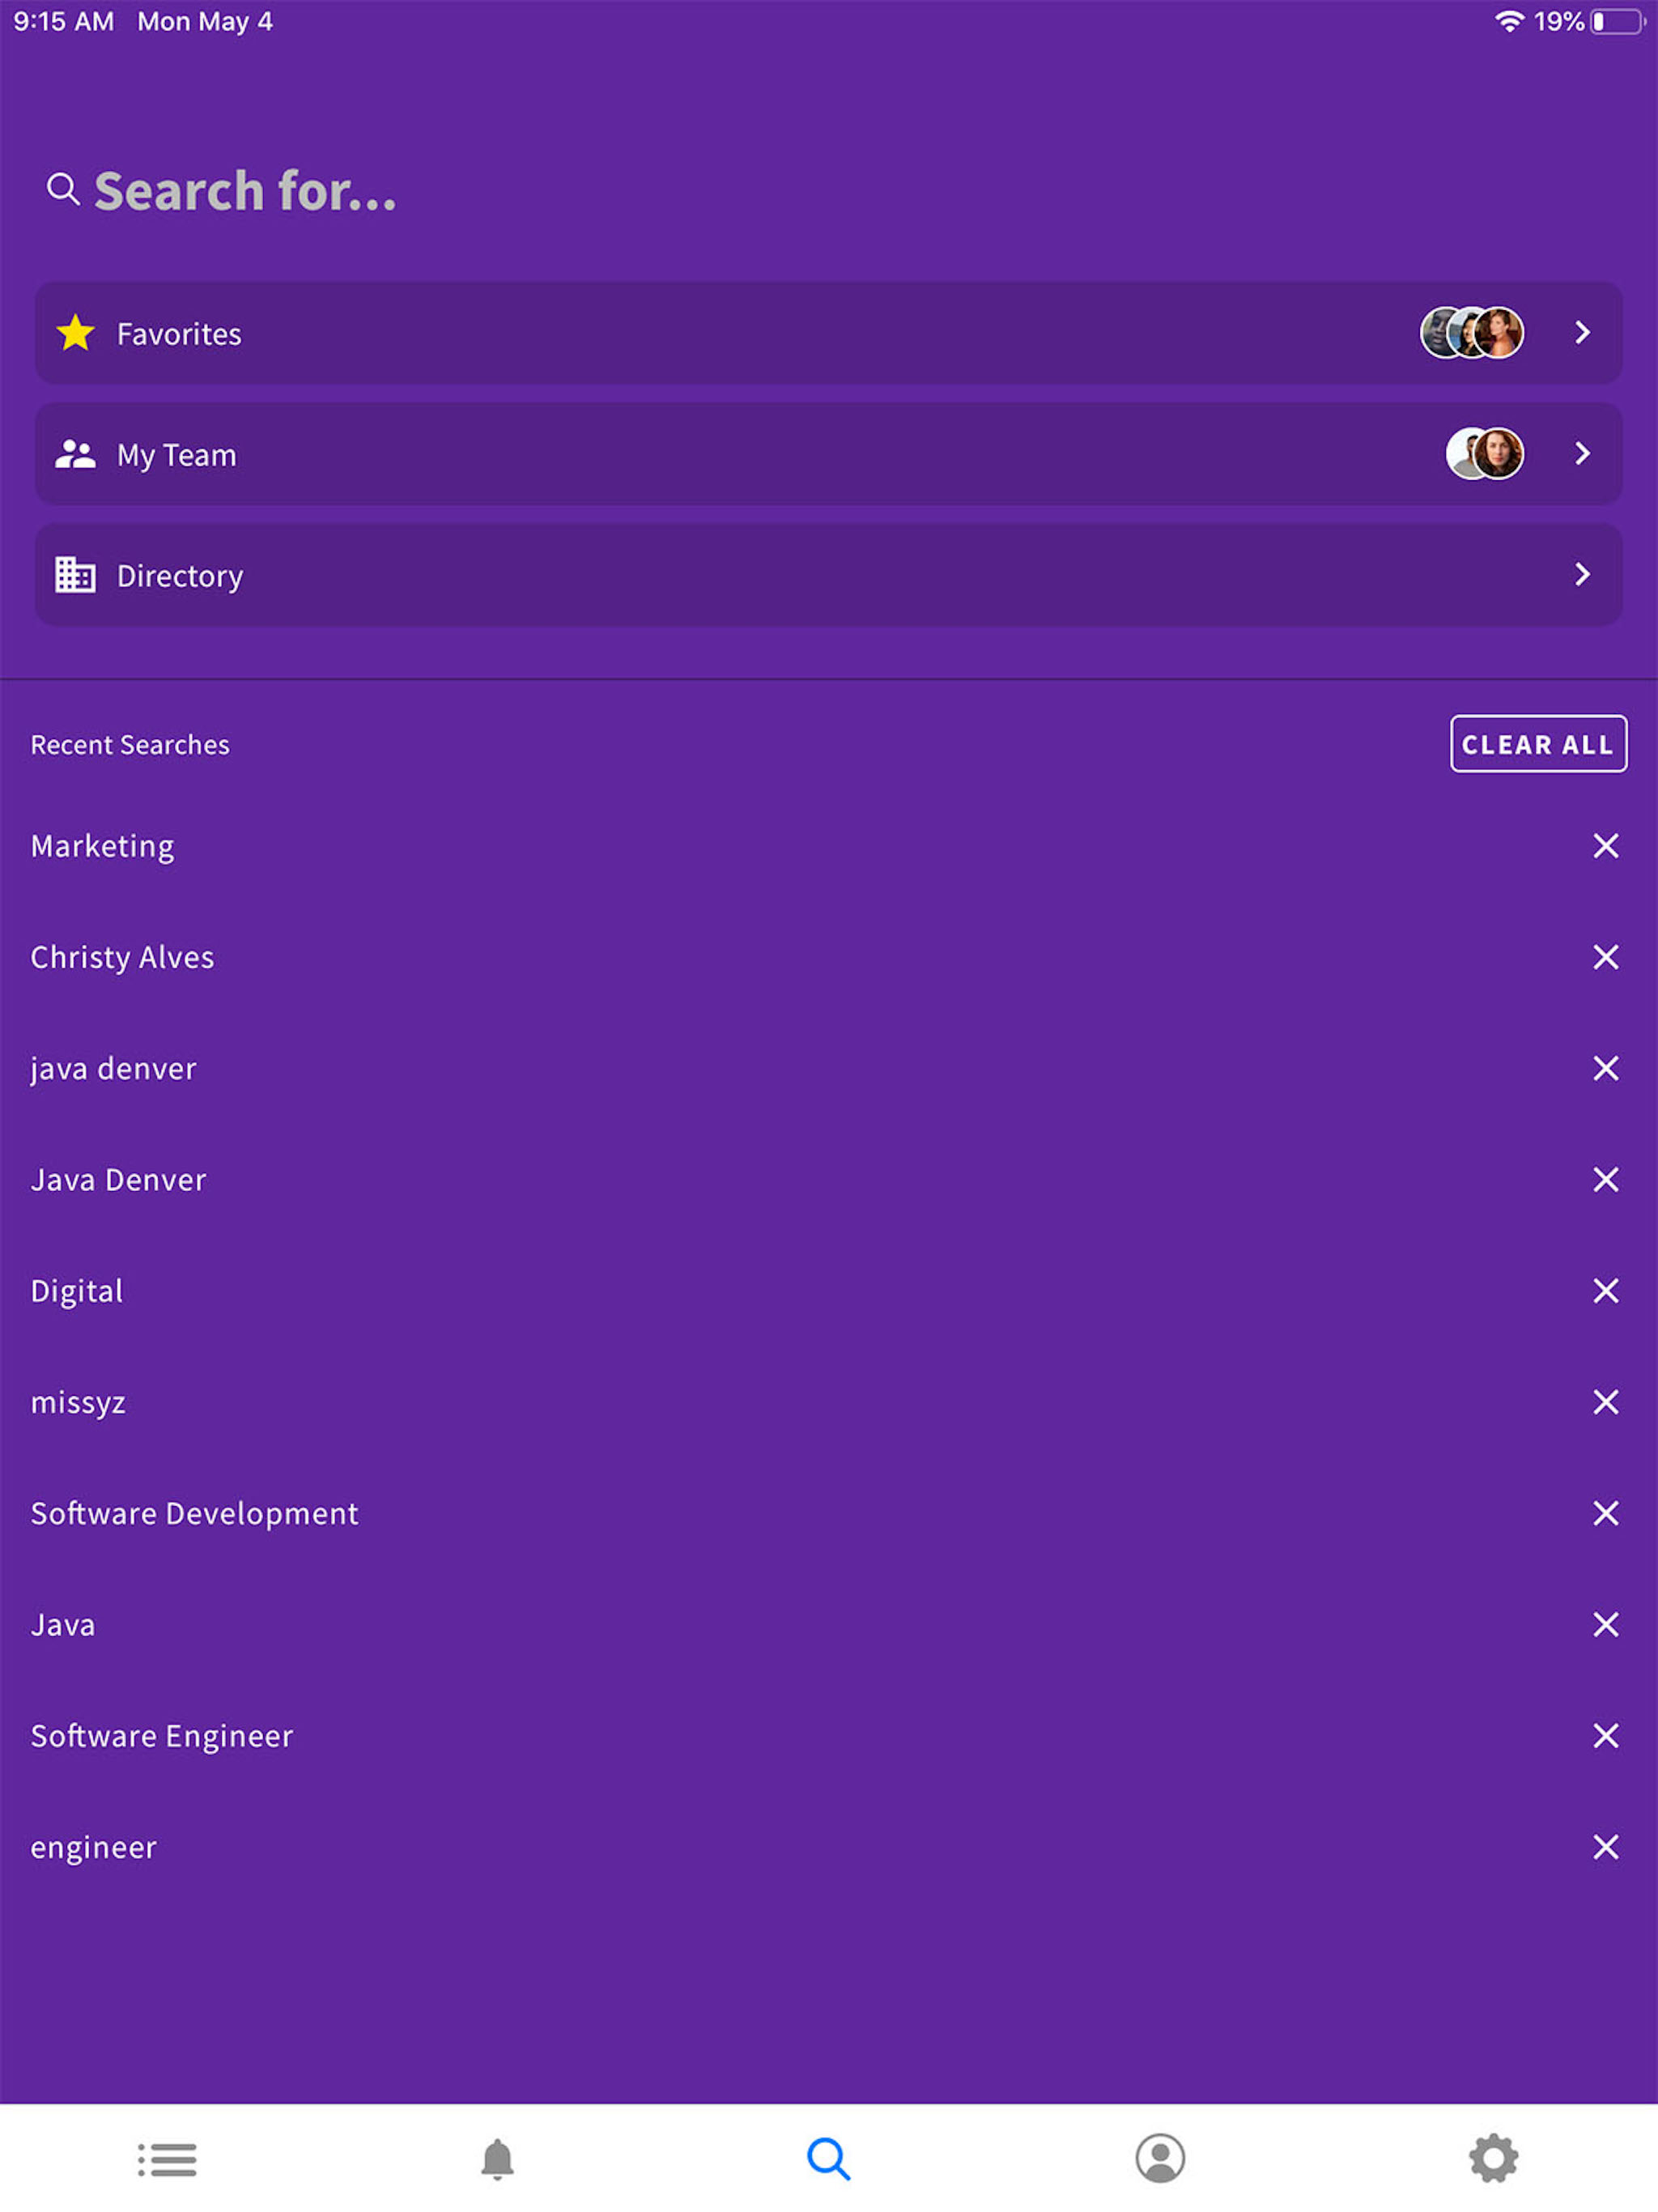
Task: Open the list menu tab icon
Action: 167,2159
